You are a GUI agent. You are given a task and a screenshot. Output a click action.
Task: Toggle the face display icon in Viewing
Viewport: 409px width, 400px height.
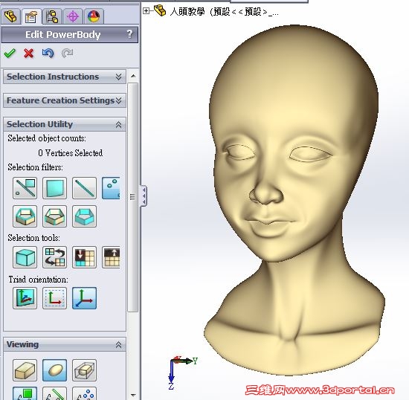point(25,393)
